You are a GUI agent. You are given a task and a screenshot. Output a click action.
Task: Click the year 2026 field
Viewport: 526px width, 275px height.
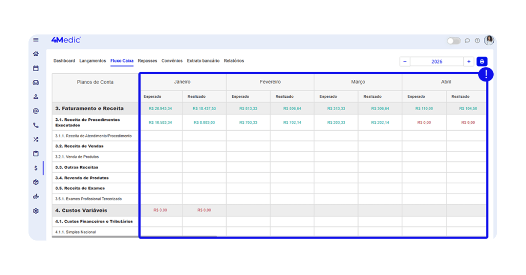437,61
